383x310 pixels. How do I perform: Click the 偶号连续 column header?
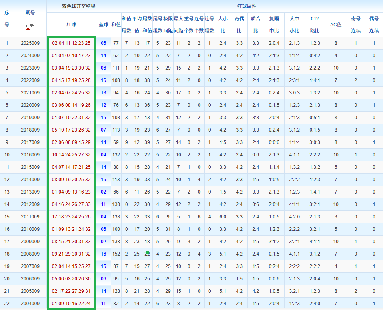374,24
